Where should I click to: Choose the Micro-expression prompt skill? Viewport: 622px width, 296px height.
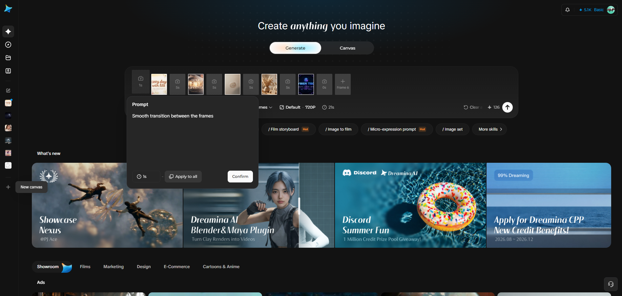(x=397, y=129)
